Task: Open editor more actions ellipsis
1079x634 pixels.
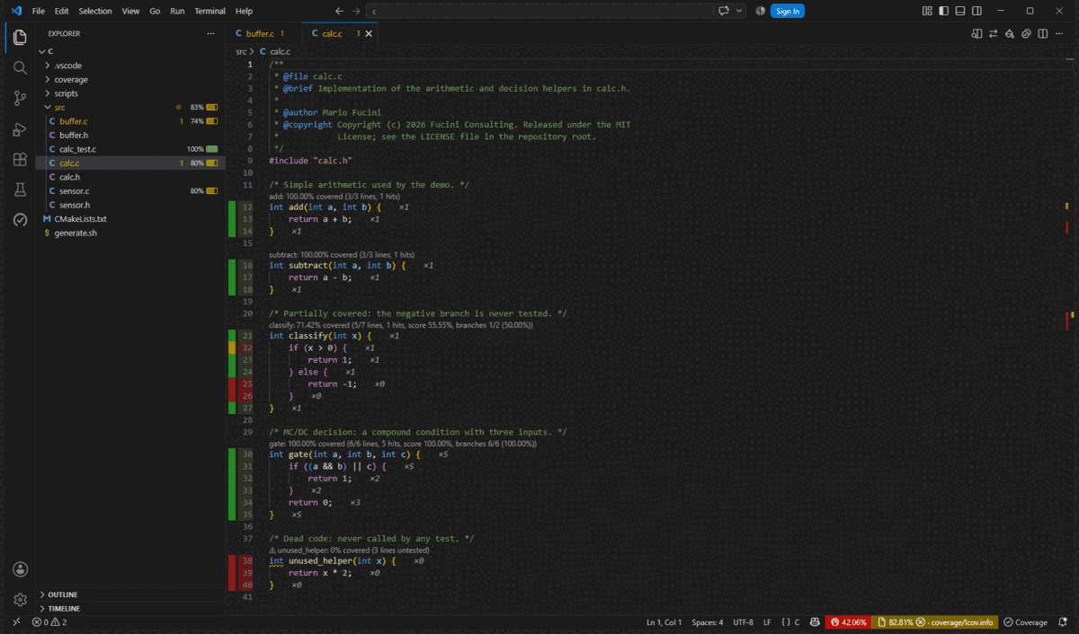Action: [1061, 33]
